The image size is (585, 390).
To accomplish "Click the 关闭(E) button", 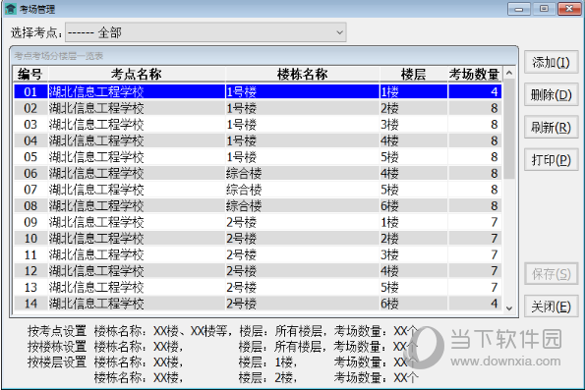I will [x=551, y=306].
